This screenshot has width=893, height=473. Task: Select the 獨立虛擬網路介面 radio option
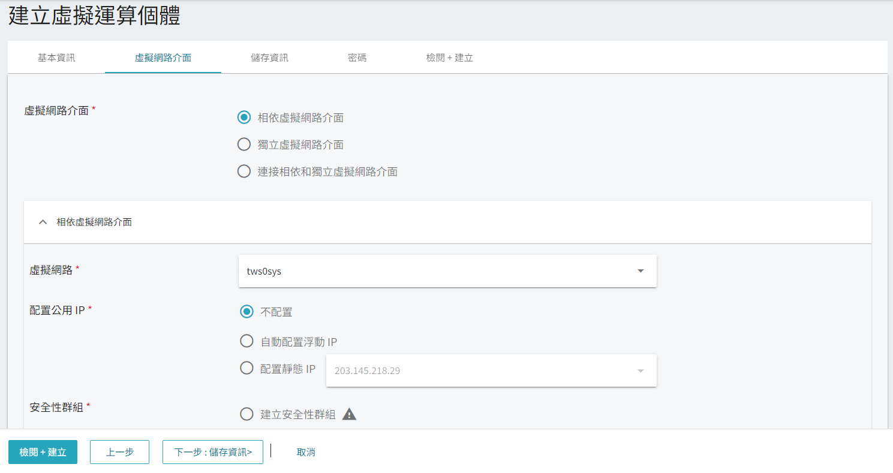(x=244, y=144)
